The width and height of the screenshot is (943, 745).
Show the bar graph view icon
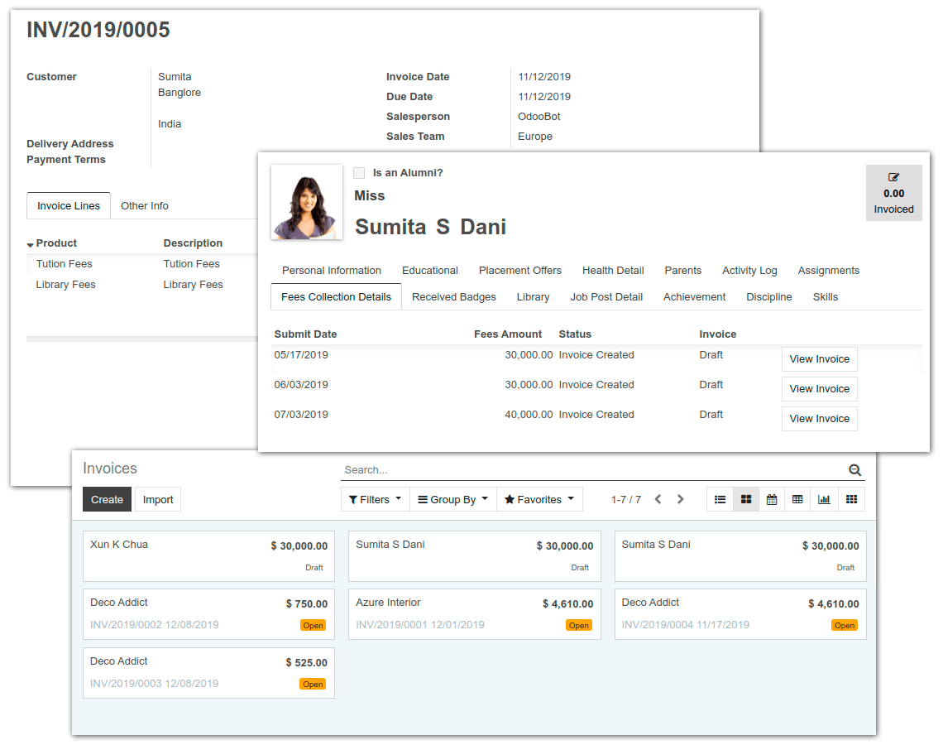[x=824, y=499]
